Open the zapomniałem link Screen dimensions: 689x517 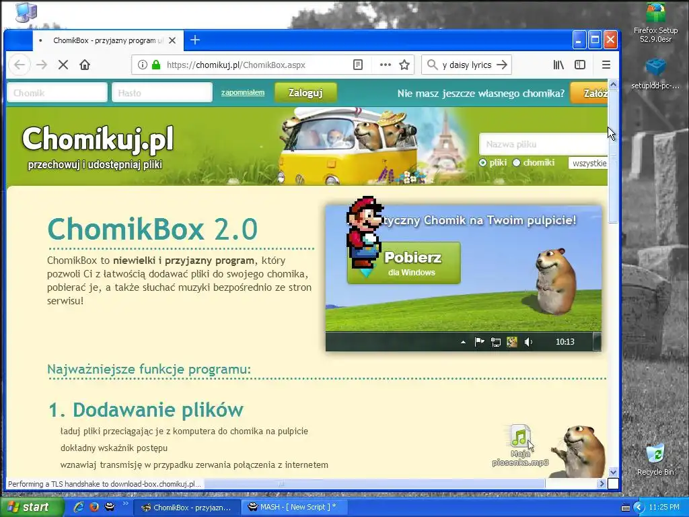242,92
